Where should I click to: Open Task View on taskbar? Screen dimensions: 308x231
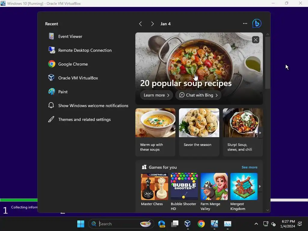[175, 224]
